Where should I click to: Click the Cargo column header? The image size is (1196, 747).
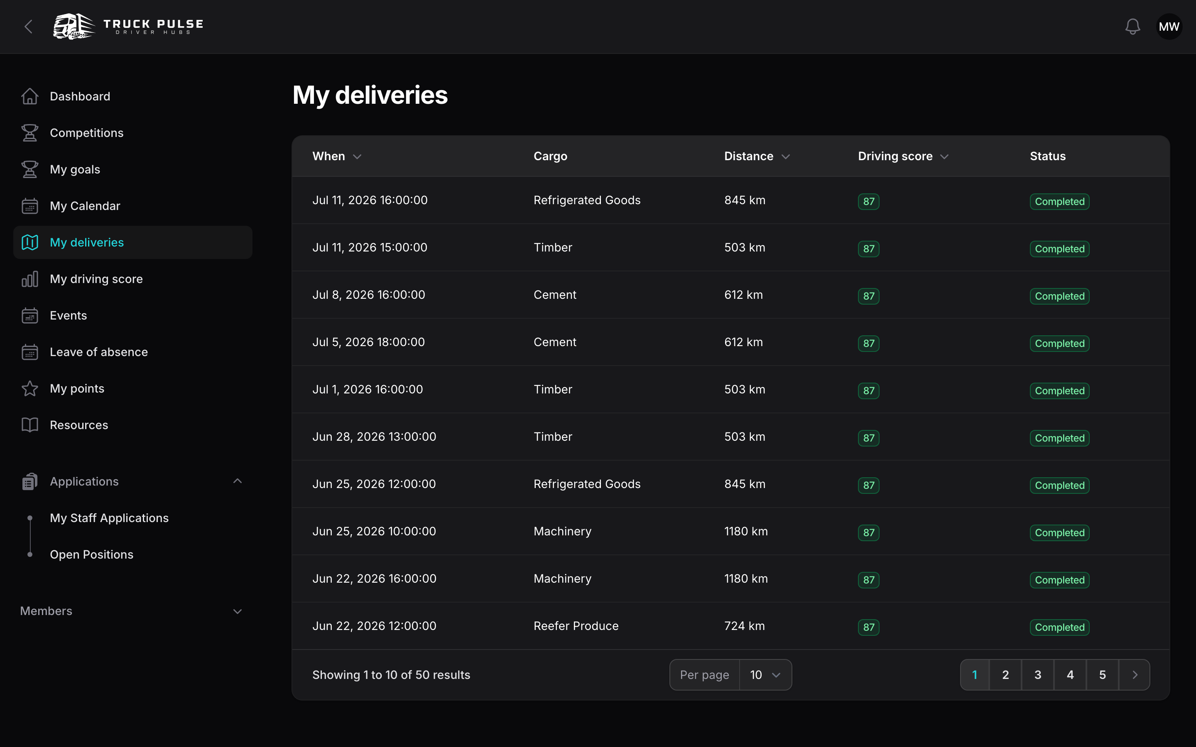pos(550,156)
